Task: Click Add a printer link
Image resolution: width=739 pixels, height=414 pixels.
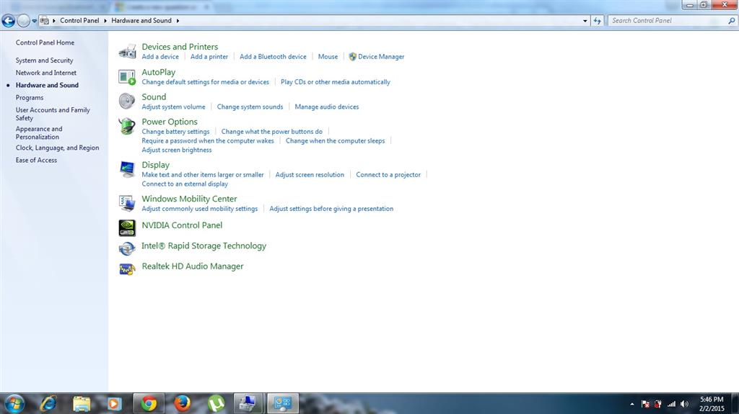Action: 209,56
